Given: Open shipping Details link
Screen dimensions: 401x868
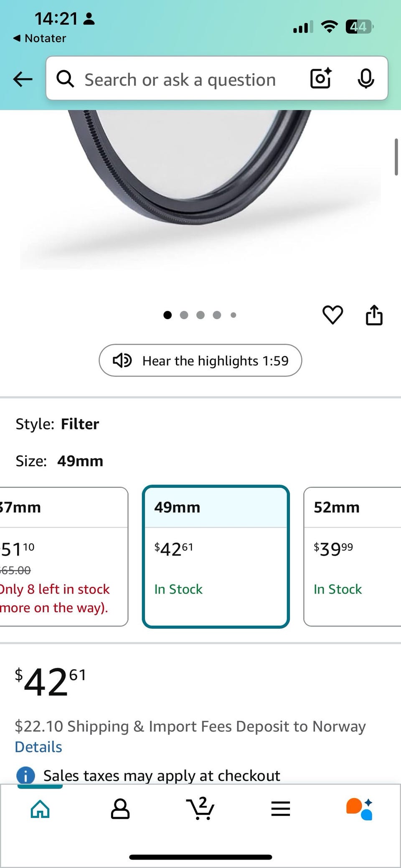Looking at the screenshot, I should 38,746.
